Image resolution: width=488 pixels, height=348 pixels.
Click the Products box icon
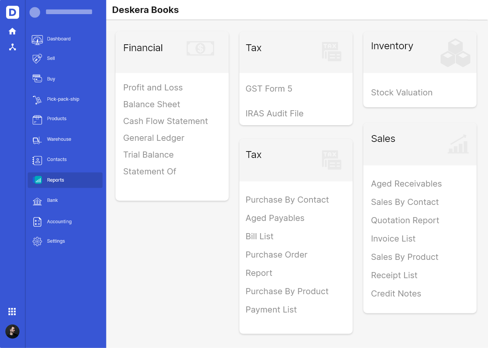pos(37,119)
